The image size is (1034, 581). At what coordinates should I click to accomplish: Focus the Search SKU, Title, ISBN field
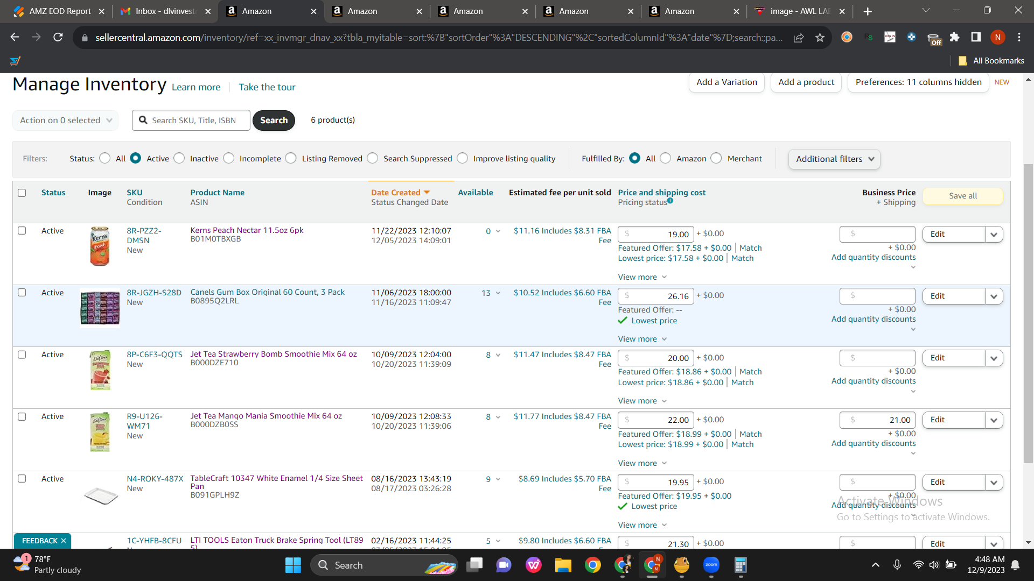[191, 120]
